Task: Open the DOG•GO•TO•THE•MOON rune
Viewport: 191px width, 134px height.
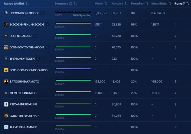Action: (27, 47)
